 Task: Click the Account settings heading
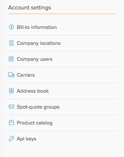click(30, 7)
